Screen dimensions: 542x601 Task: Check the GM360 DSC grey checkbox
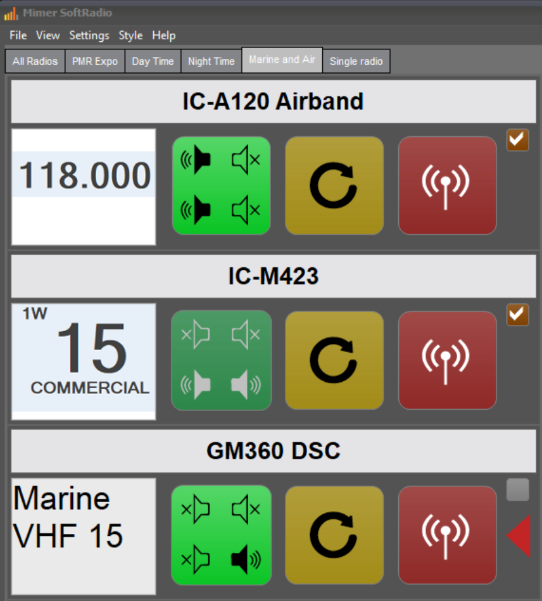coord(517,490)
